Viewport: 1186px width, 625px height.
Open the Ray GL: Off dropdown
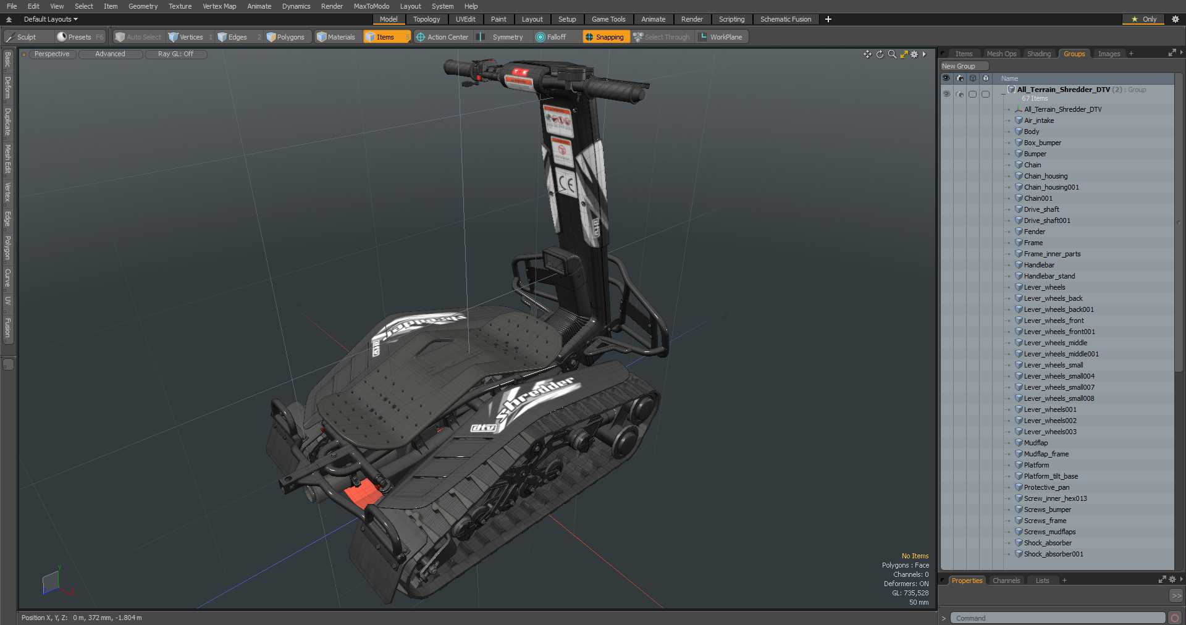point(175,54)
